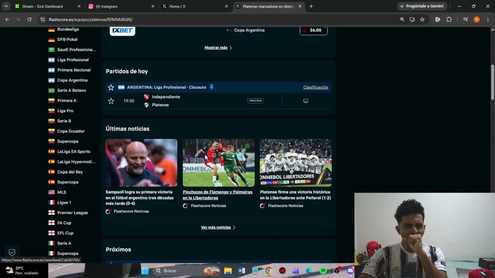Click the zoom magnifier icon in address bar

pos(402,19)
